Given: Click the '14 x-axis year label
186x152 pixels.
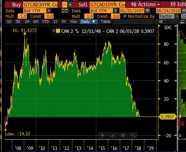Looking at the screenshot, I should (90, 148).
